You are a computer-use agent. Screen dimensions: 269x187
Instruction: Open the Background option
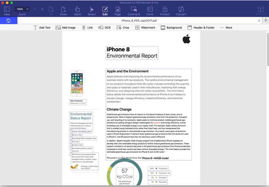pyautogui.click(x=171, y=28)
